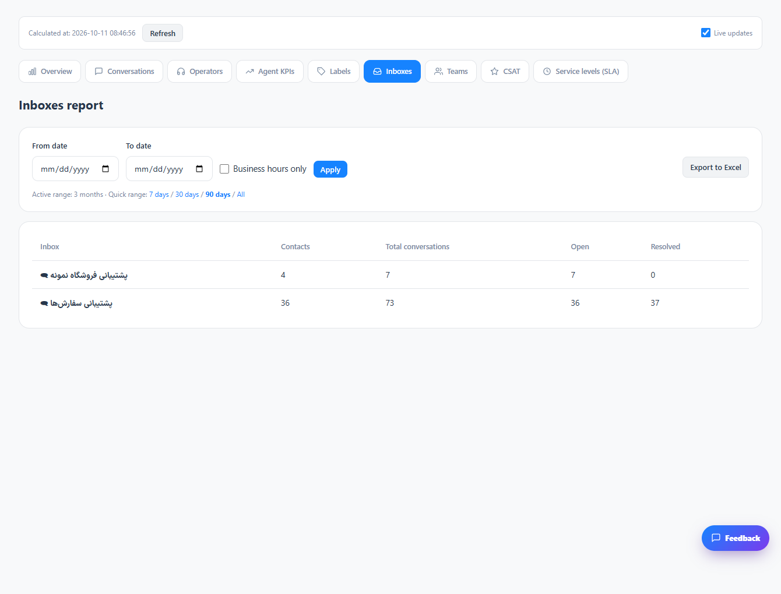Set quick range to 7 days
The width and height of the screenshot is (781, 594).
coord(159,195)
